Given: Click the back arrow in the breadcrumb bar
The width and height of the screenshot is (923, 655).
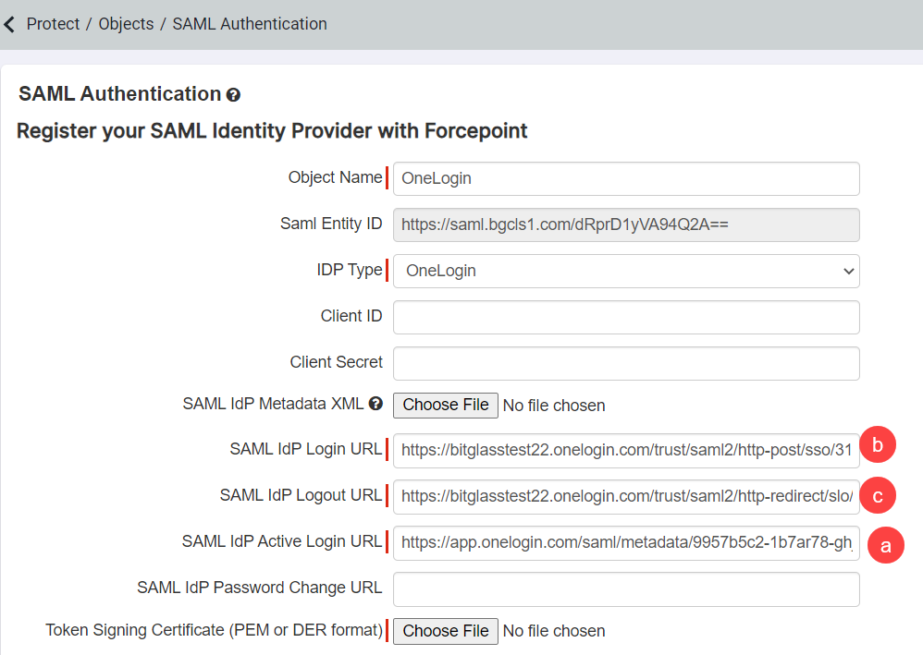Looking at the screenshot, I should (x=9, y=23).
